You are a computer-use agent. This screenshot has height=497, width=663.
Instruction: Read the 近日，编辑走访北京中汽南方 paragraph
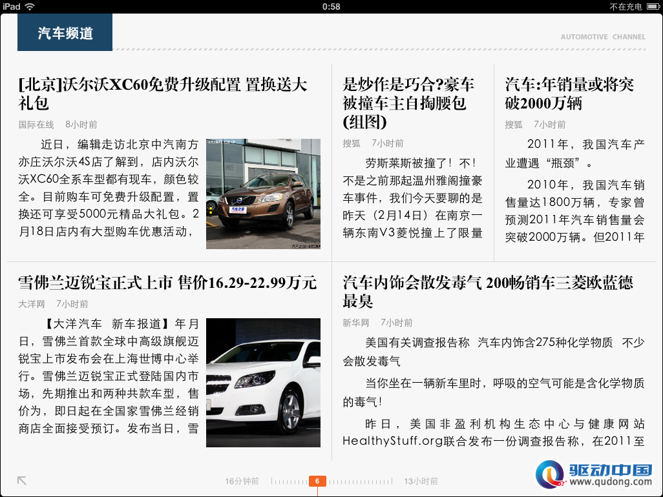click(x=109, y=188)
